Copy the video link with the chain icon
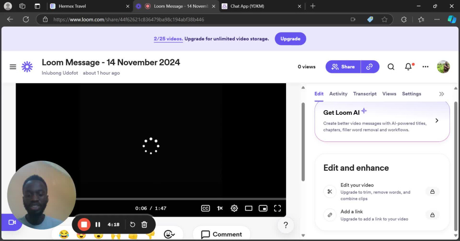The height and width of the screenshot is (241, 460). (x=370, y=67)
